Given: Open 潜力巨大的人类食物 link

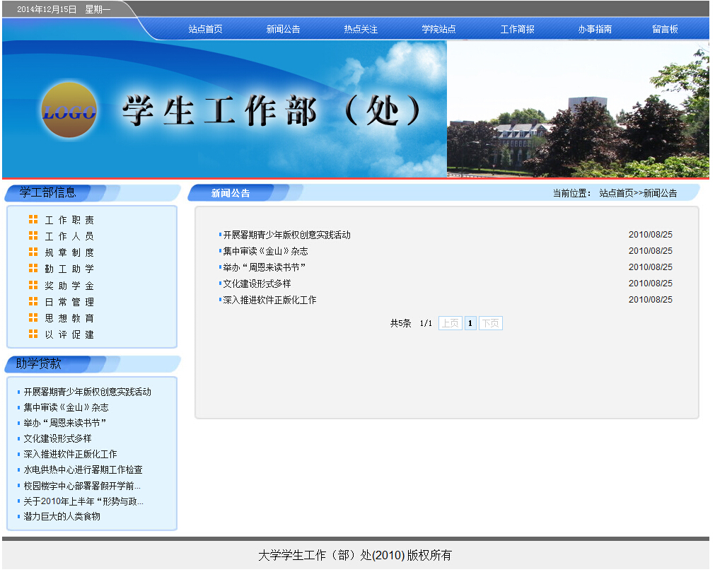Looking at the screenshot, I should (x=62, y=516).
